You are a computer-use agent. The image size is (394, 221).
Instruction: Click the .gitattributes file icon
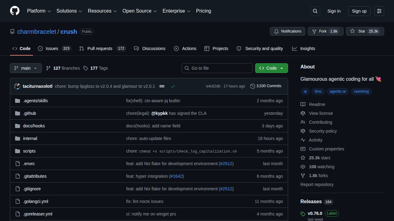[x=18, y=176]
